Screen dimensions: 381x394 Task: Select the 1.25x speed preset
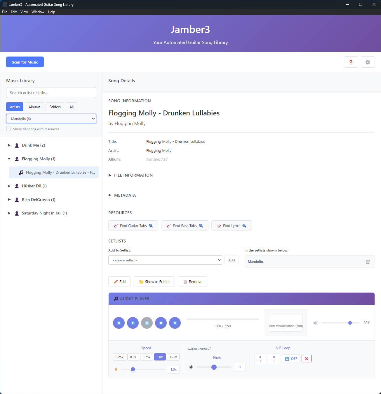coord(173,357)
